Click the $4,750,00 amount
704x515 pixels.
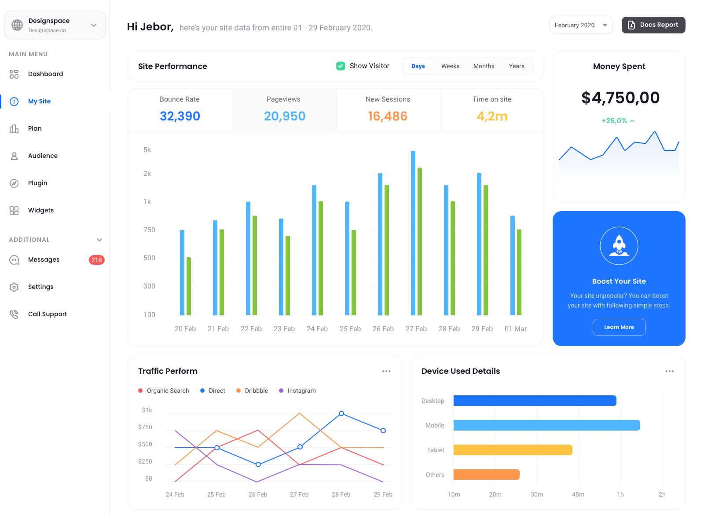(x=620, y=98)
